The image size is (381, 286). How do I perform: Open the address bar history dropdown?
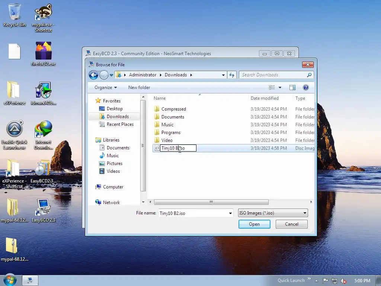click(x=223, y=75)
